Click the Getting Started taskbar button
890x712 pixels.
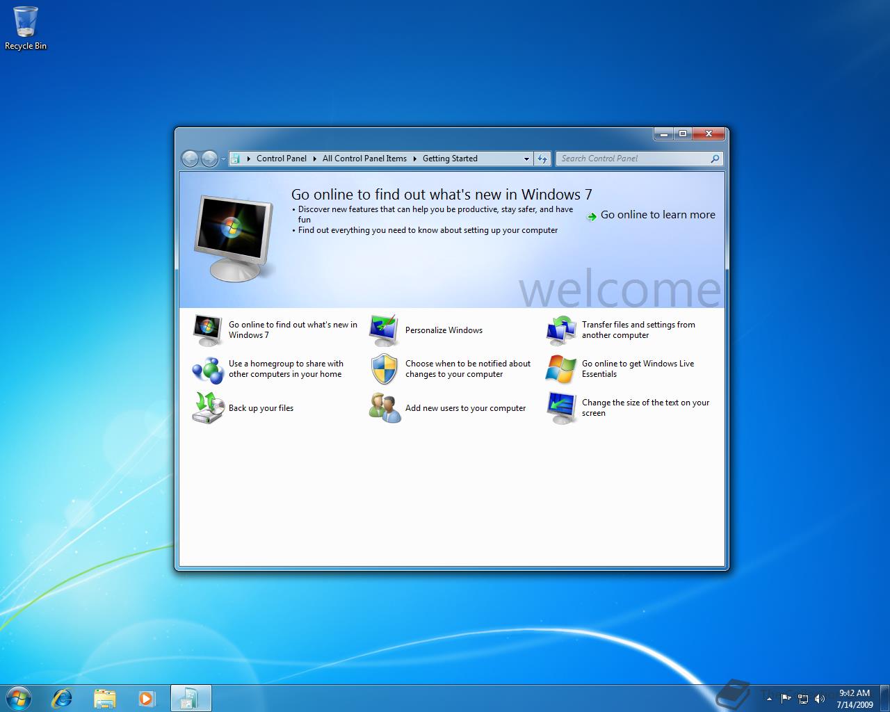[191, 698]
